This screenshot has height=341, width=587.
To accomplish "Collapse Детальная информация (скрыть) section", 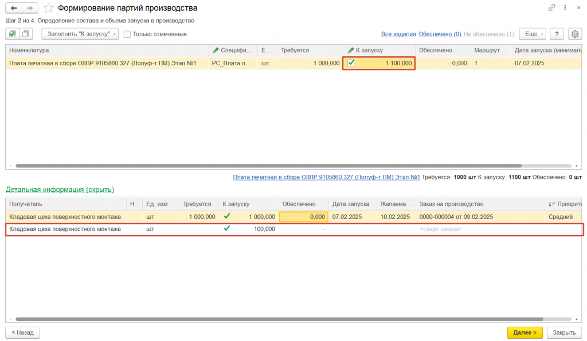I will pos(60,190).
